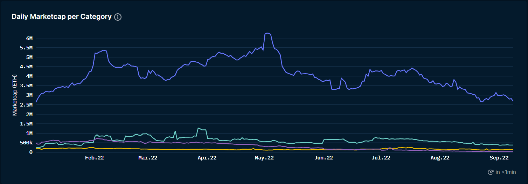This screenshot has width=528, height=184.
Task: Click the blue line's starting point at left
Action: pos(36,102)
